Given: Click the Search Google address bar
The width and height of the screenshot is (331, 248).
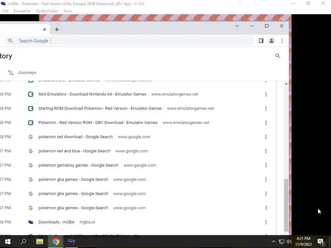Looking at the screenshot, I should click(x=129, y=41).
